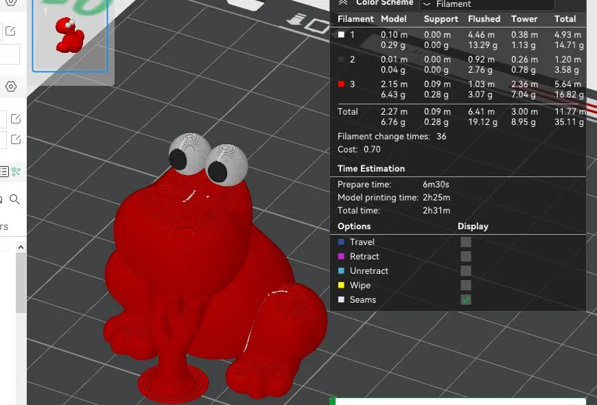
Task: Click the scrollbar up arrow
Action: tap(21, 247)
